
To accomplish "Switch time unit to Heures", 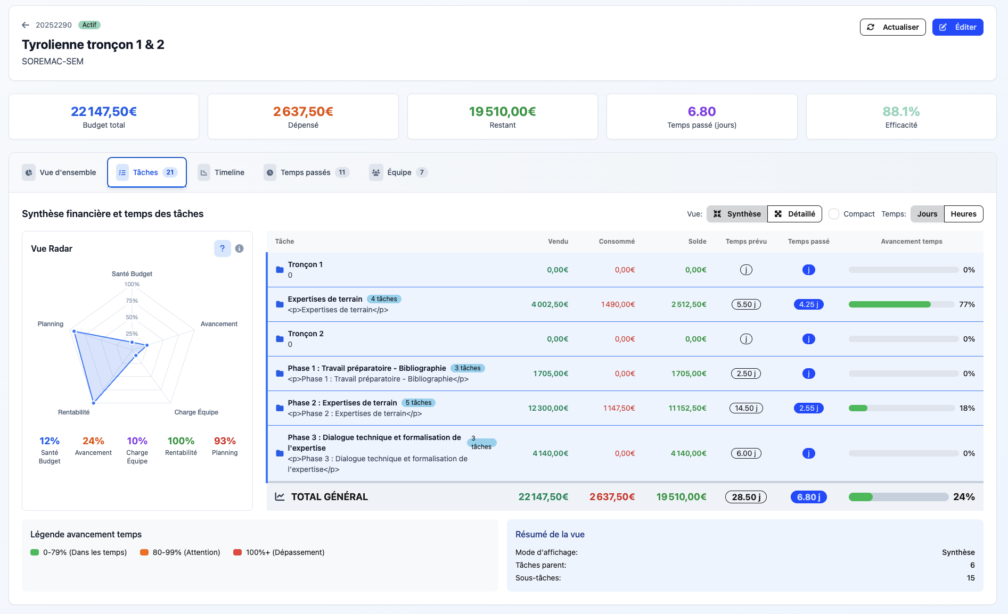I will tap(963, 214).
